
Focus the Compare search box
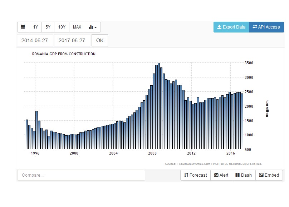click(x=81, y=175)
